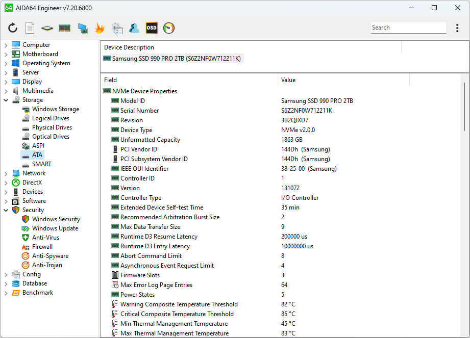
Task: Collapse the Storage category
Action: [x=6, y=99]
